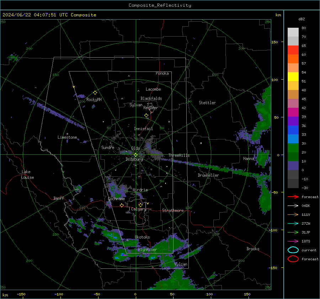Click the -30 value in dBZ legend
The image size is (320, 299).
(x=305, y=188)
